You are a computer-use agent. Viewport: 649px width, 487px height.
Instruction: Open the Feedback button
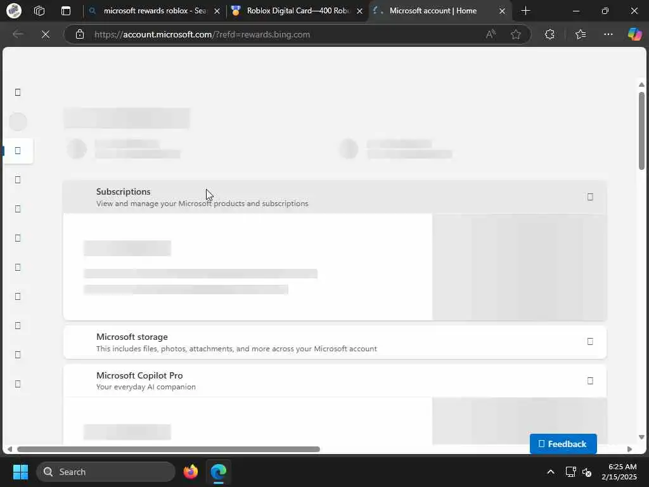[x=563, y=444]
